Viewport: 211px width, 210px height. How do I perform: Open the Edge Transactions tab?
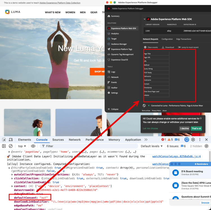(184, 39)
